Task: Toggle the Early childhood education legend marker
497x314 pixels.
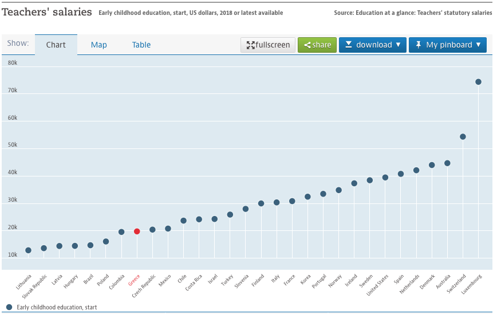Action: pos(9,308)
